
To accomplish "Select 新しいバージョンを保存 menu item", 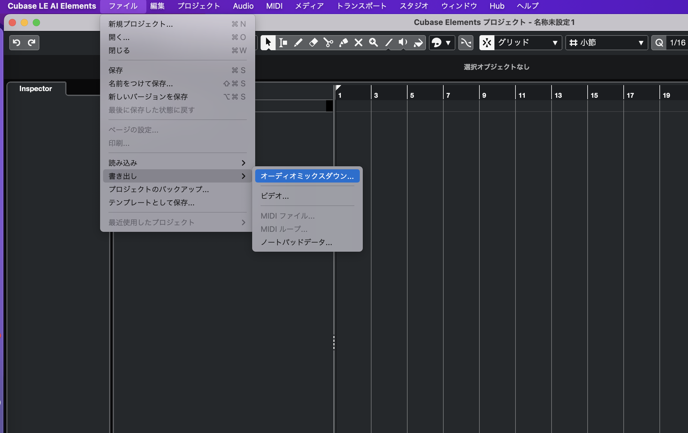I will 177,97.
